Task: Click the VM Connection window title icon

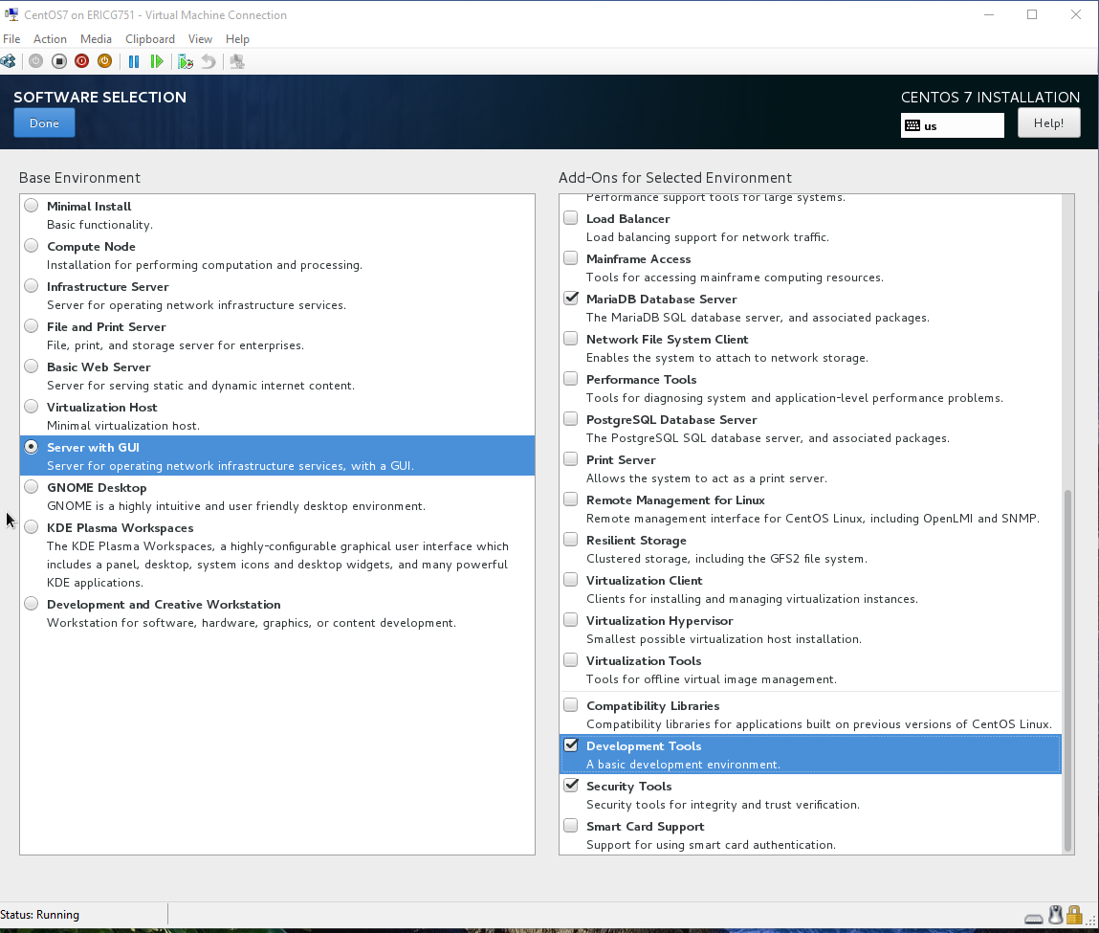Action: [11, 14]
